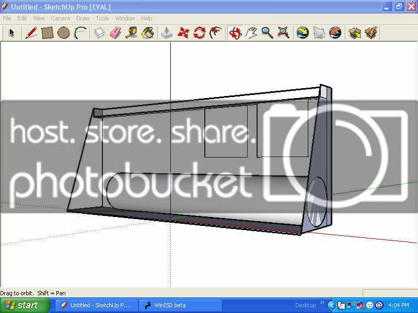418x313 pixels.
Task: Select the Orbit camera tool
Action: [x=235, y=33]
